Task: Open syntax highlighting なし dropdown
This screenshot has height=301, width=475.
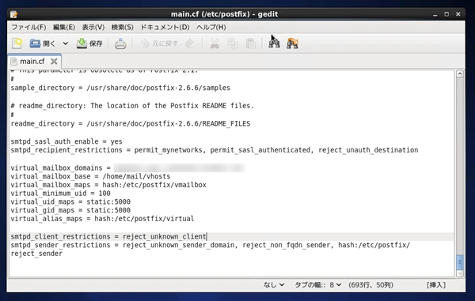Action: (x=274, y=284)
